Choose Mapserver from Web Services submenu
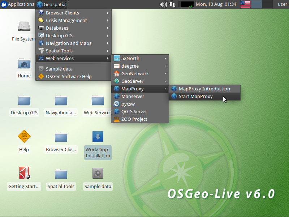Screen dimensions: 289x217 click(x=140, y=97)
